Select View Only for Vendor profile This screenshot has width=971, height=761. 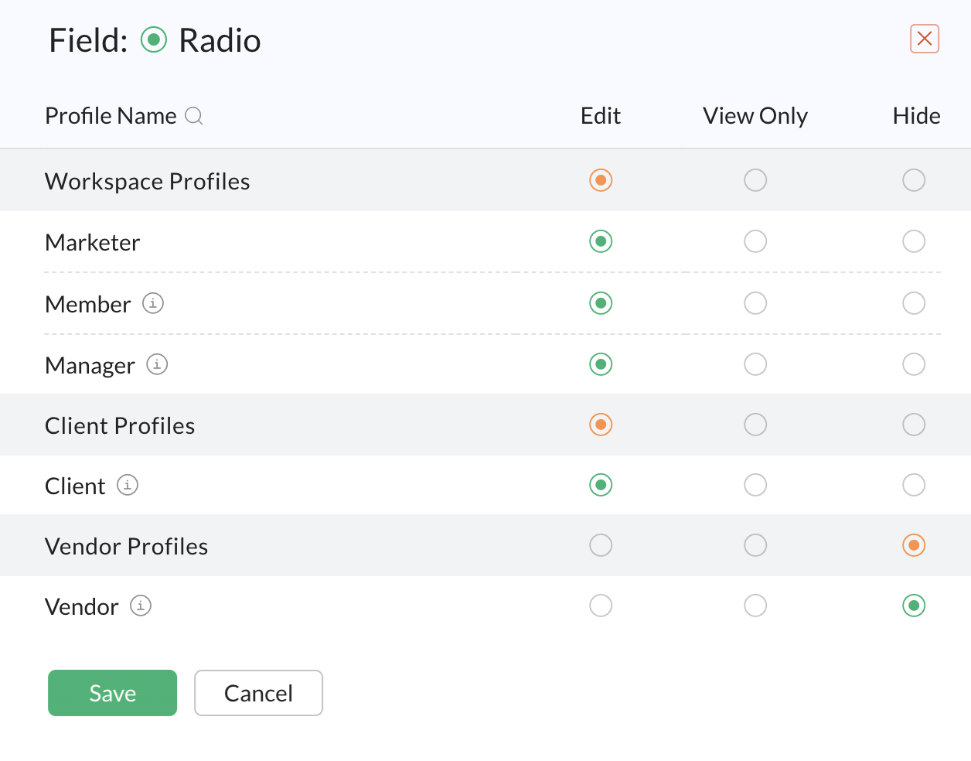tap(755, 606)
